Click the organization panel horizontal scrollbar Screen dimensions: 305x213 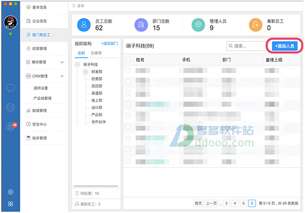(96, 186)
